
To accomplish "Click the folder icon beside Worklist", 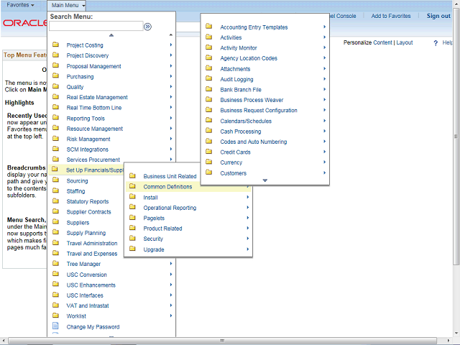I will 55,316.
